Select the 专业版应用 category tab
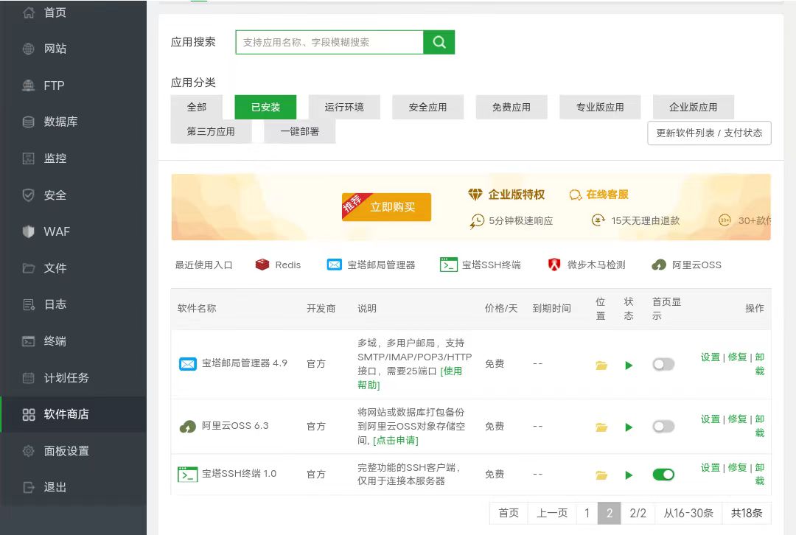The width and height of the screenshot is (796, 535). pos(600,107)
